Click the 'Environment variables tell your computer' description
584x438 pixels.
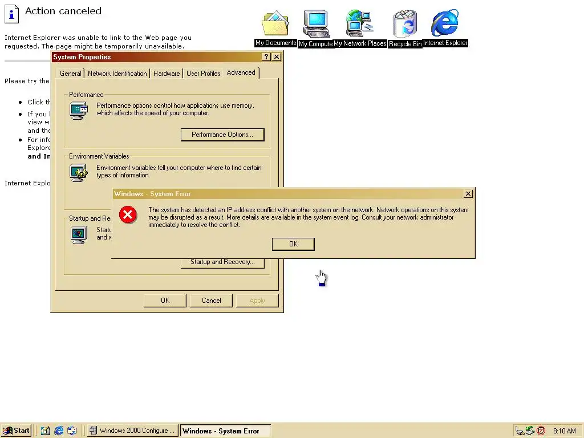[179, 171]
